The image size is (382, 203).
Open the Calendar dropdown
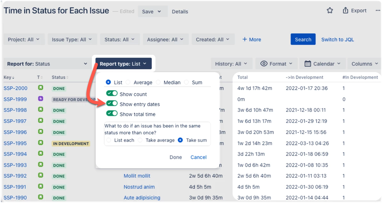(323, 64)
